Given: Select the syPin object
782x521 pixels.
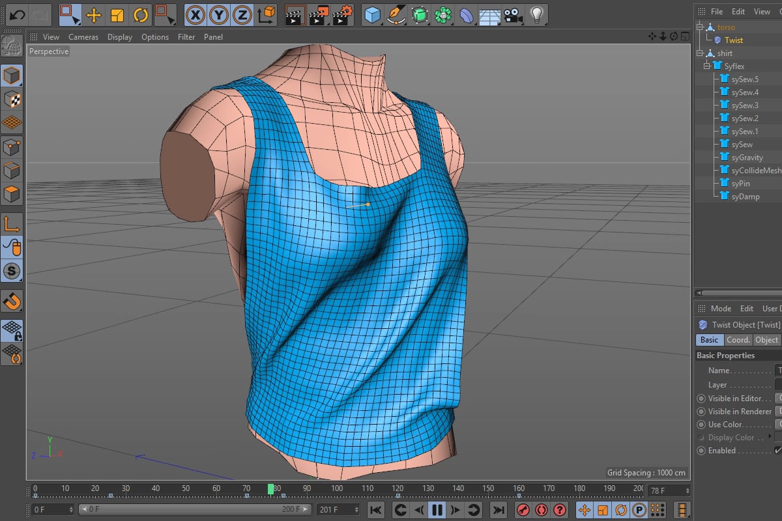Looking at the screenshot, I should pos(742,184).
